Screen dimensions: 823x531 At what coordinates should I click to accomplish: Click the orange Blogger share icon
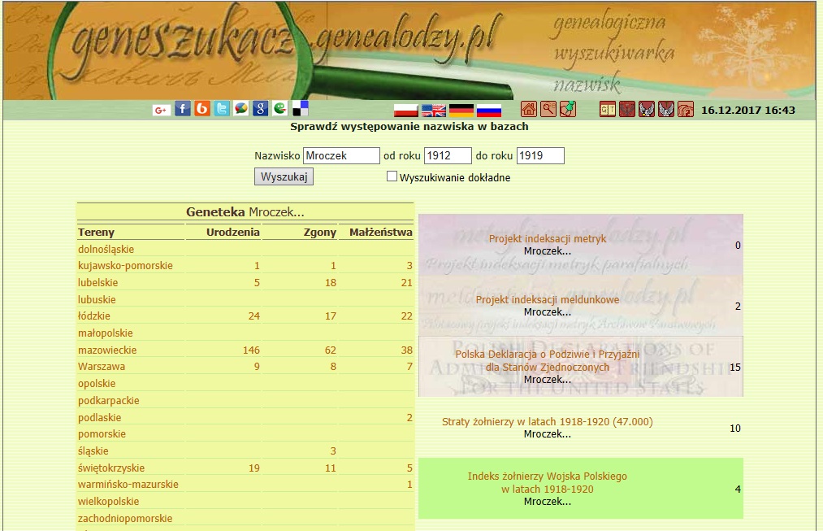202,109
